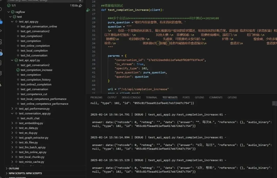Click the 15:56:15.129 DEBUG log line

coord(158,160)
